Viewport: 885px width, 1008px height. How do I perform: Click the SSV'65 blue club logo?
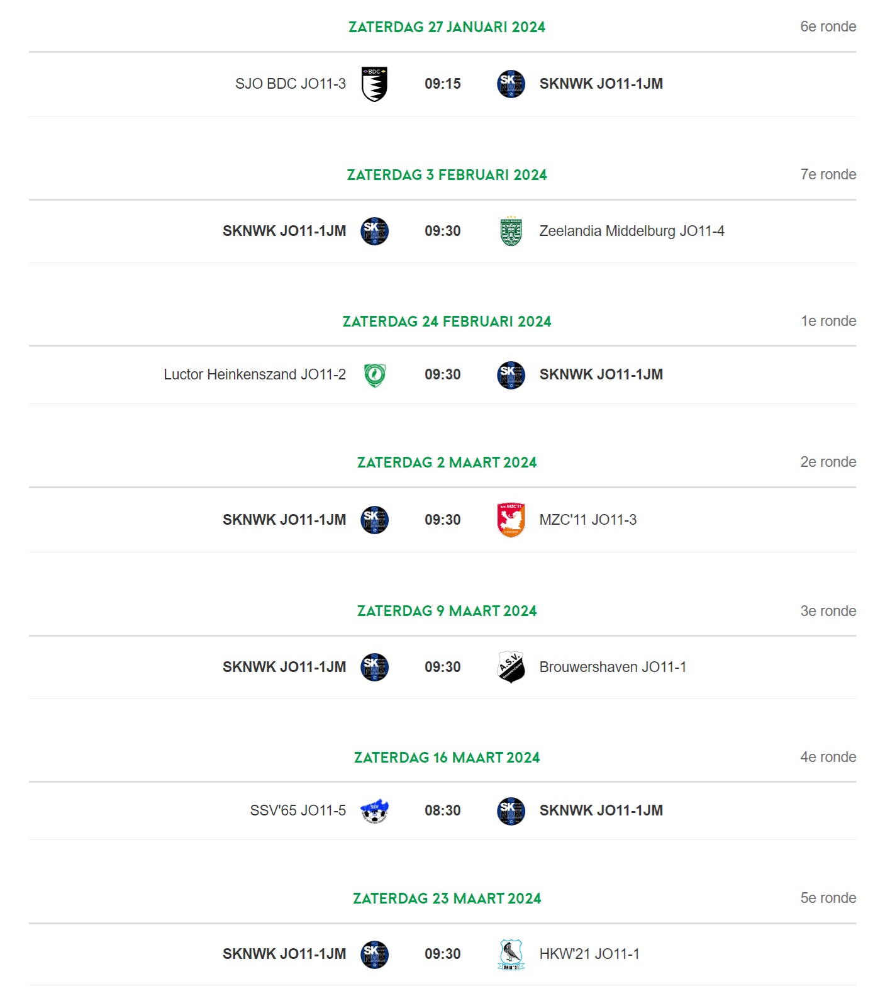click(x=374, y=811)
